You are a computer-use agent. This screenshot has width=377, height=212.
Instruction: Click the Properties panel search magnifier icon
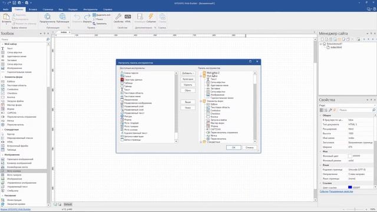(x=373, y=110)
